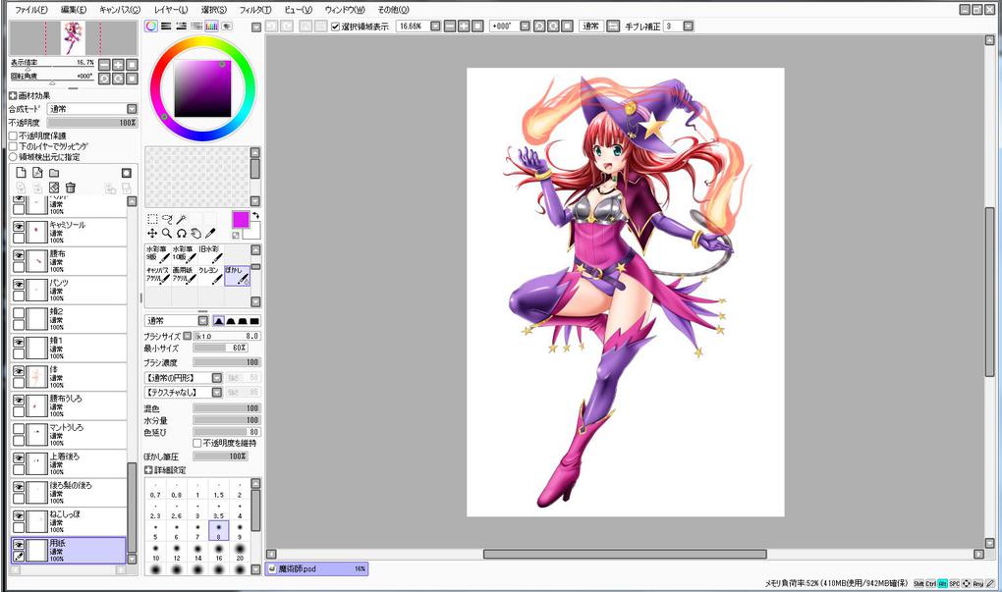This screenshot has width=1002, height=592.
Task: Toggle the color swatches panel icon
Action: click(x=211, y=27)
